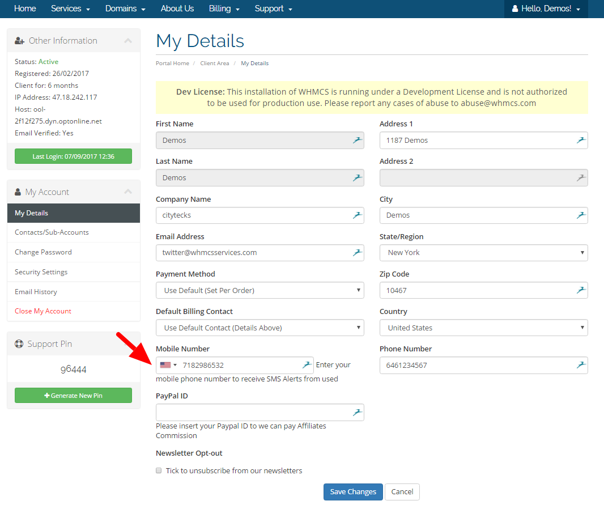This screenshot has width=604, height=505.
Task: Click into the Address 1 input
Action: coord(484,140)
